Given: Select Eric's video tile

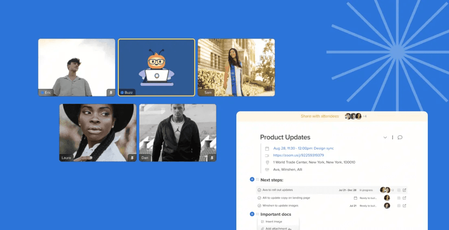Looking at the screenshot, I should (x=77, y=67).
